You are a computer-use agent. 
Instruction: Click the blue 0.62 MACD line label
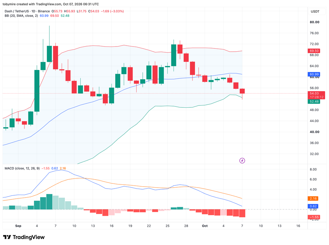pos(313,206)
